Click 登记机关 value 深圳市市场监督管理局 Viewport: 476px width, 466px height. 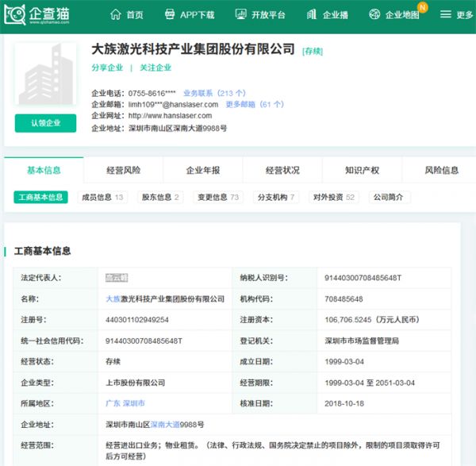(362, 341)
